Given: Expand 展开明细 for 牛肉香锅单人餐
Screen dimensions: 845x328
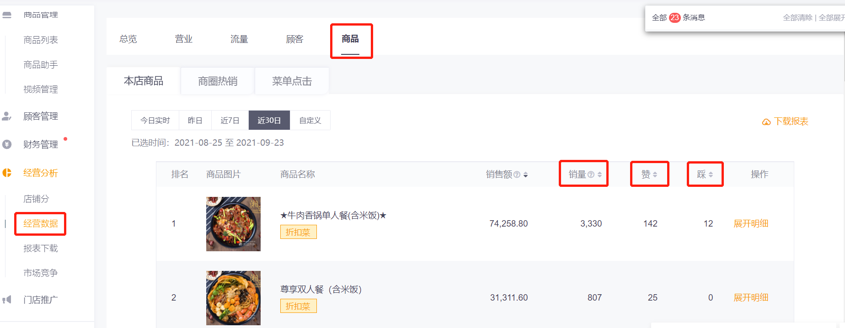Looking at the screenshot, I should pyautogui.click(x=751, y=223).
